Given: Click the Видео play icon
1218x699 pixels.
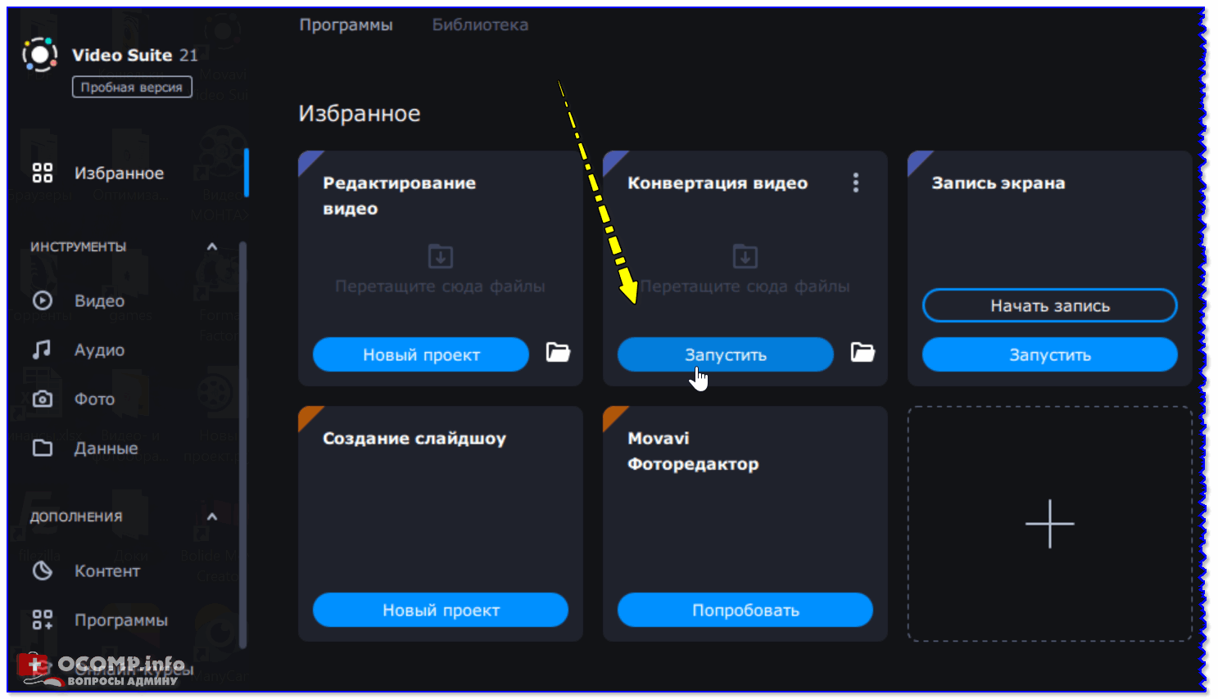Looking at the screenshot, I should tap(43, 300).
